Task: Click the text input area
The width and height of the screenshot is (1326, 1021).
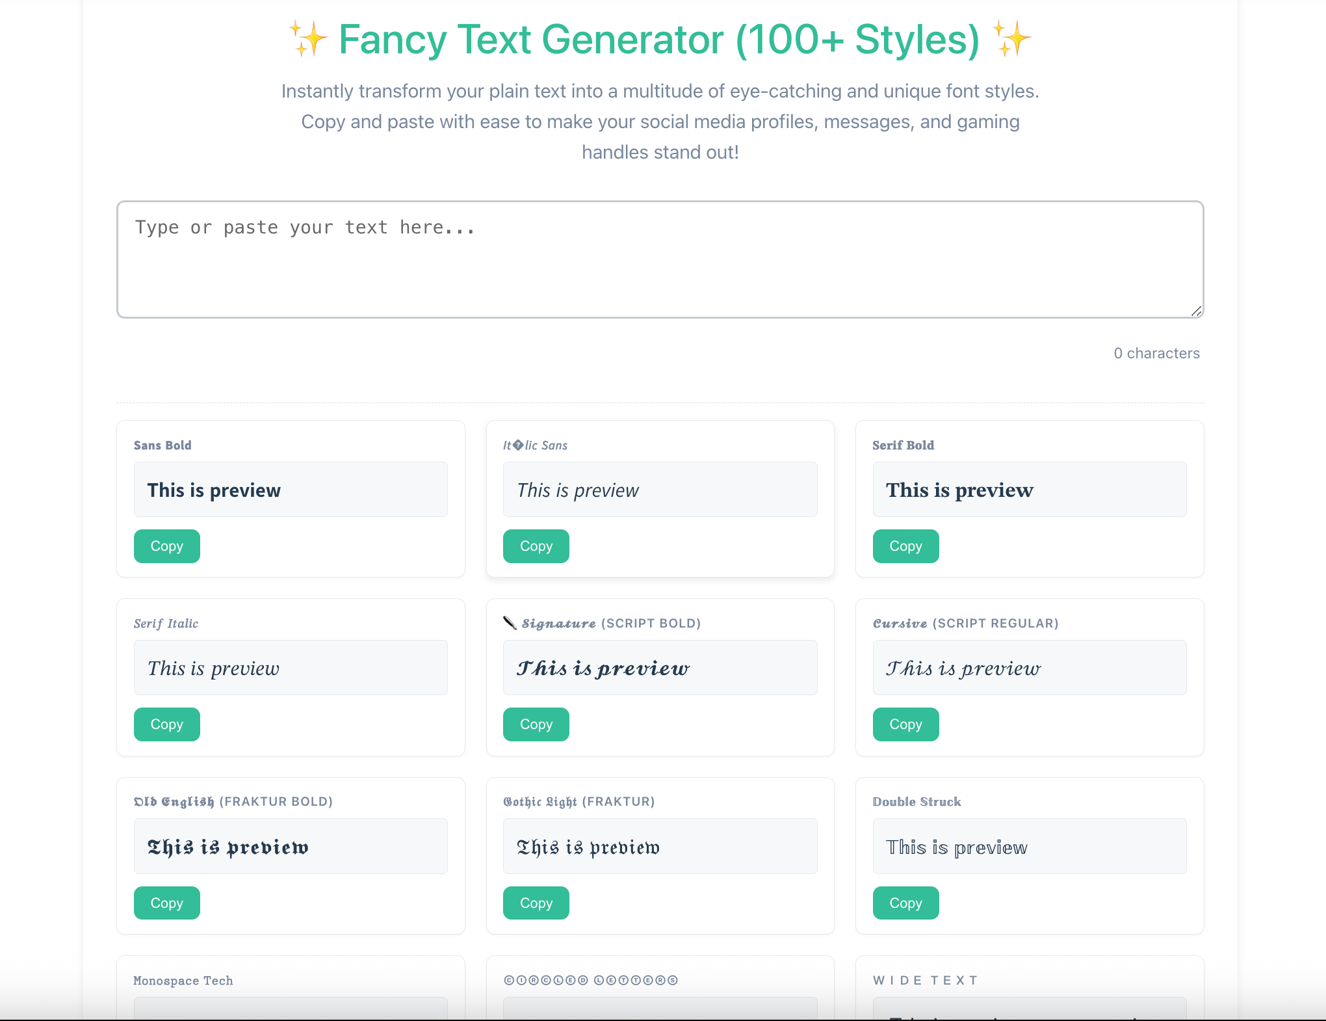Action: tap(660, 259)
